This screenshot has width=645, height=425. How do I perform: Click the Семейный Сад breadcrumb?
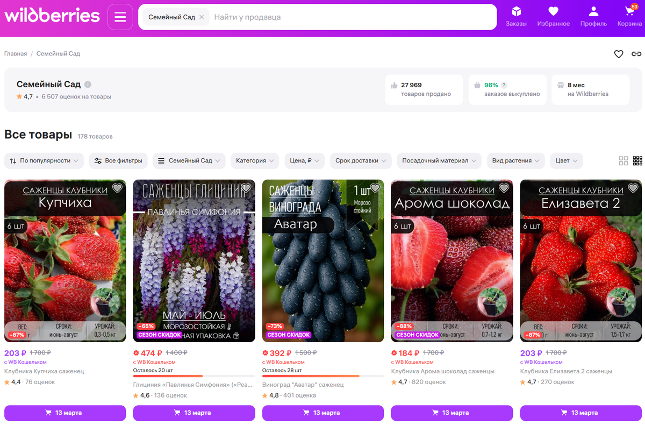point(58,54)
